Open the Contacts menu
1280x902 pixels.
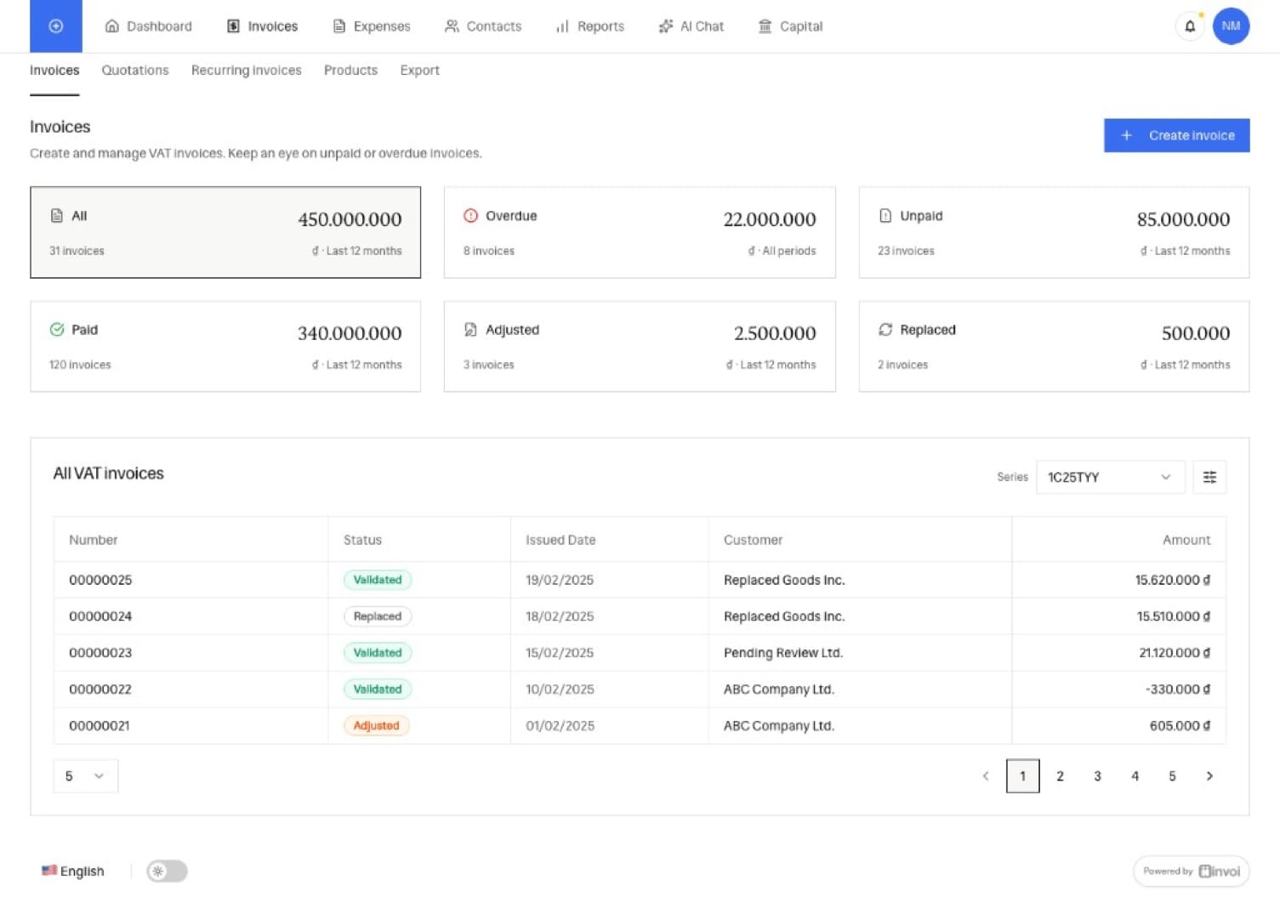[483, 26]
